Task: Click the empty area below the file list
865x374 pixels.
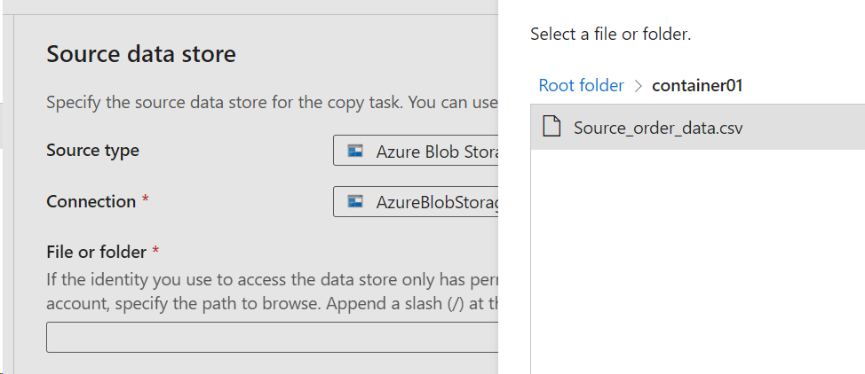Action: click(x=697, y=266)
